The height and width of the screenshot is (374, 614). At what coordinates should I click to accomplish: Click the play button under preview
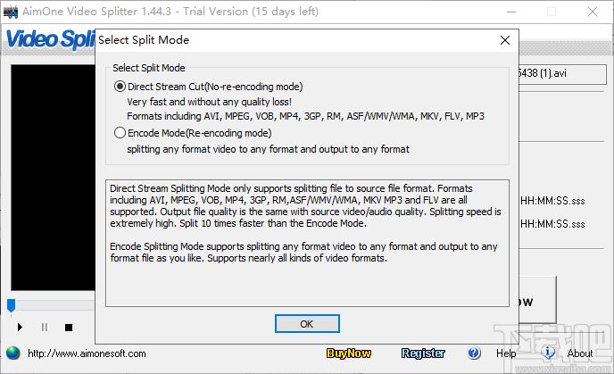click(x=20, y=327)
